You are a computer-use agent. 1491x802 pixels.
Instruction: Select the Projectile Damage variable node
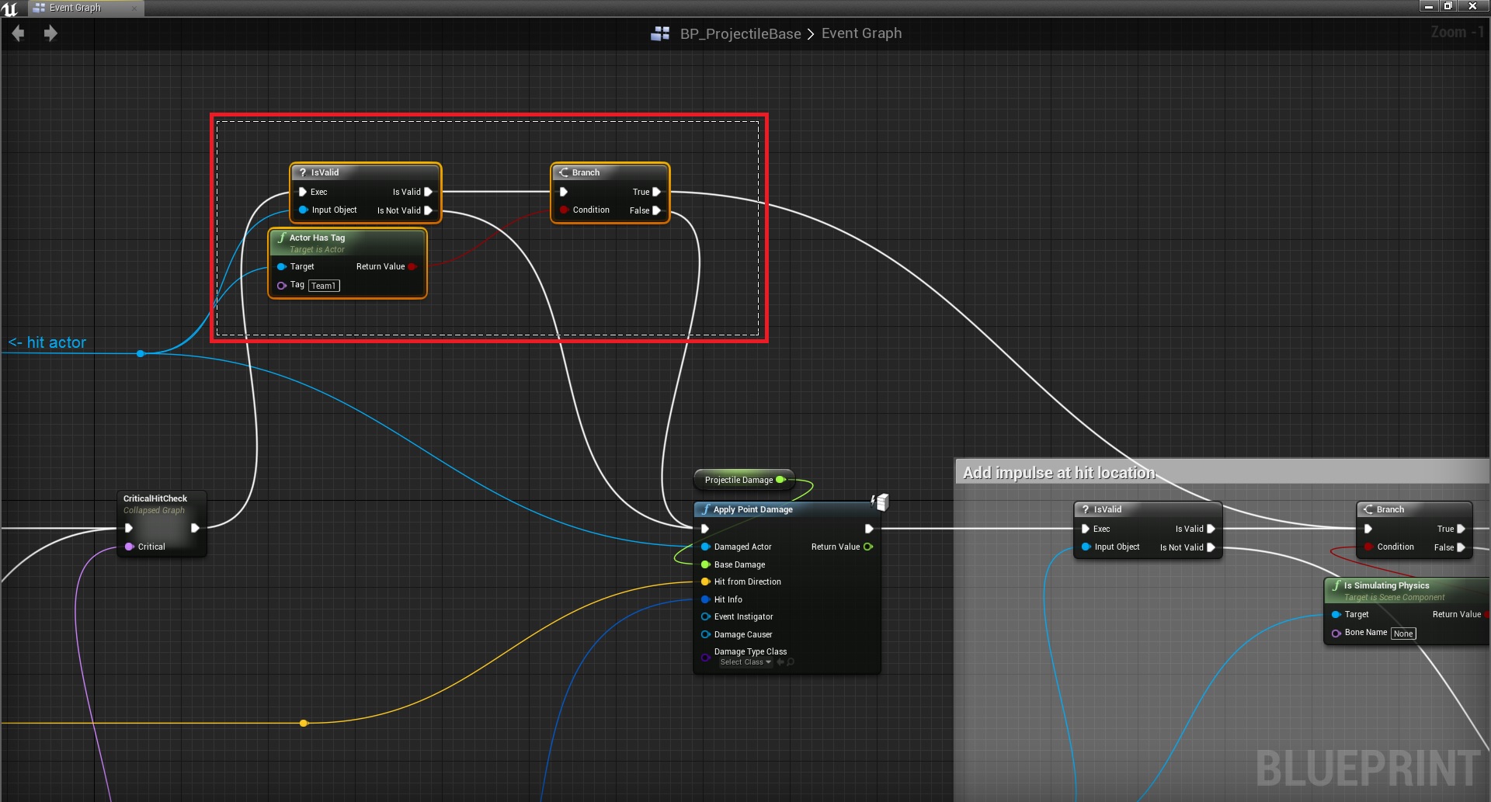[738, 480]
